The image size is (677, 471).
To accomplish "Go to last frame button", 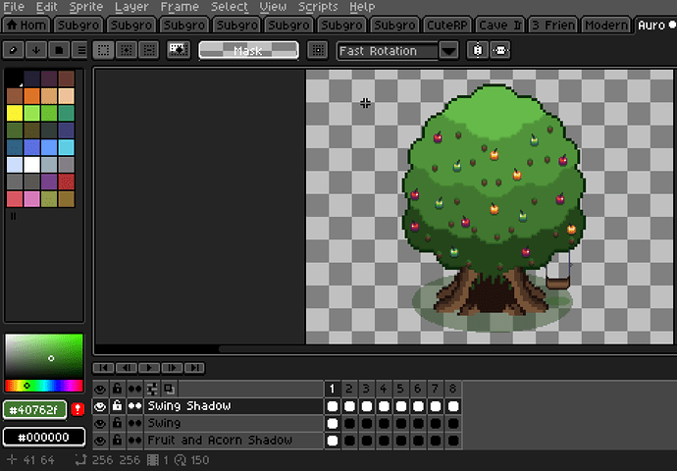I will [x=194, y=368].
